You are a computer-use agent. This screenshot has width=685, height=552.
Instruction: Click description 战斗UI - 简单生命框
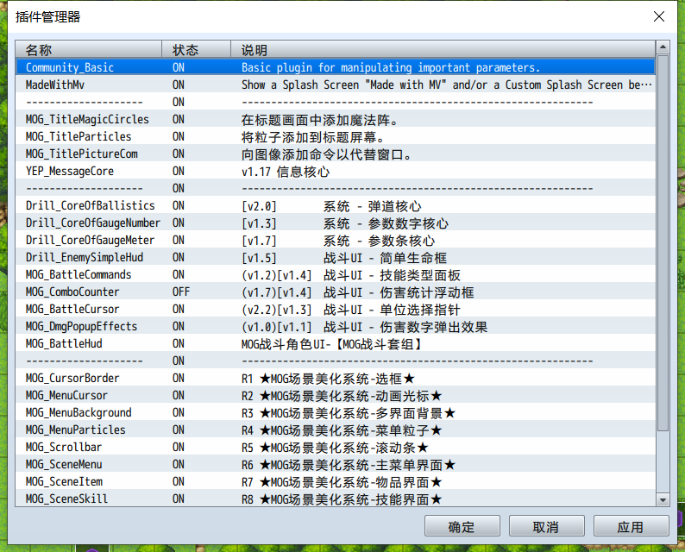point(385,258)
